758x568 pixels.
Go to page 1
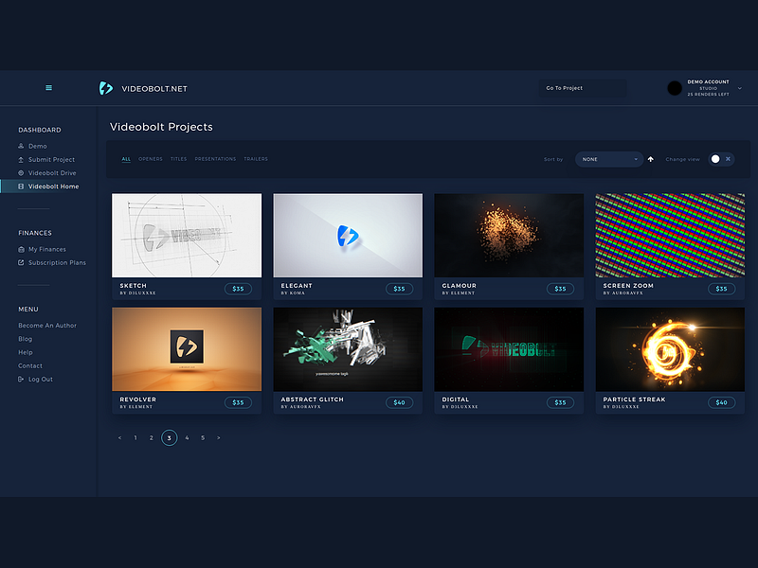tap(135, 438)
